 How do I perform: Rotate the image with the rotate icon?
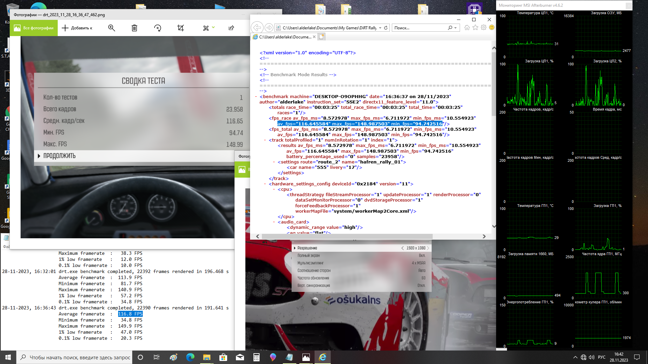(158, 28)
